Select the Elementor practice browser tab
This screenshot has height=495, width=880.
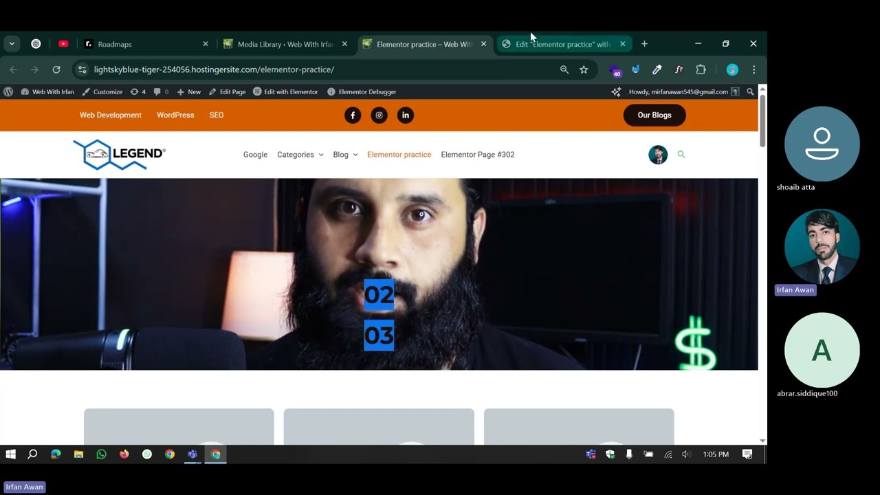pyautogui.click(x=424, y=44)
